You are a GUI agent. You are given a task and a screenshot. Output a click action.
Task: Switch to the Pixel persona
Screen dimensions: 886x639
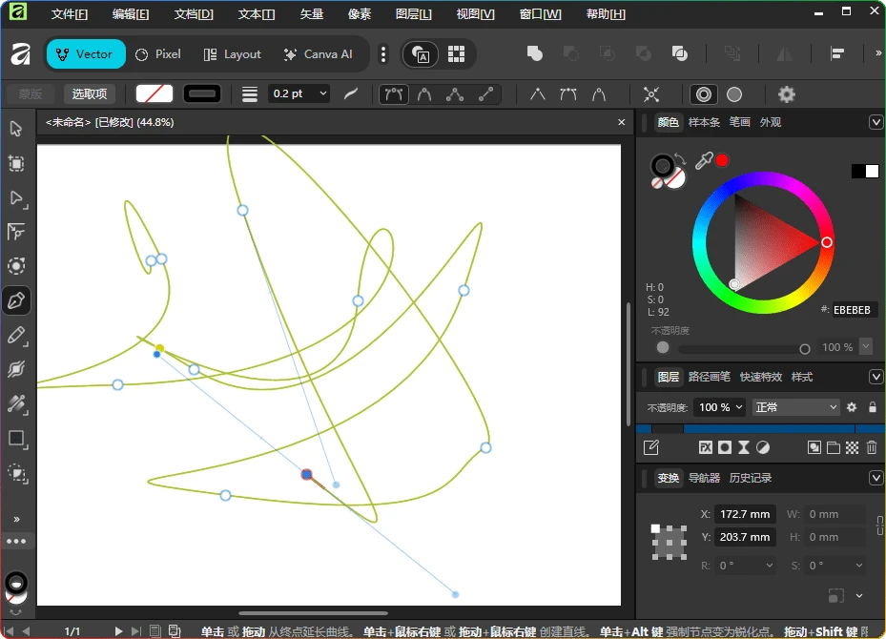[x=157, y=54]
